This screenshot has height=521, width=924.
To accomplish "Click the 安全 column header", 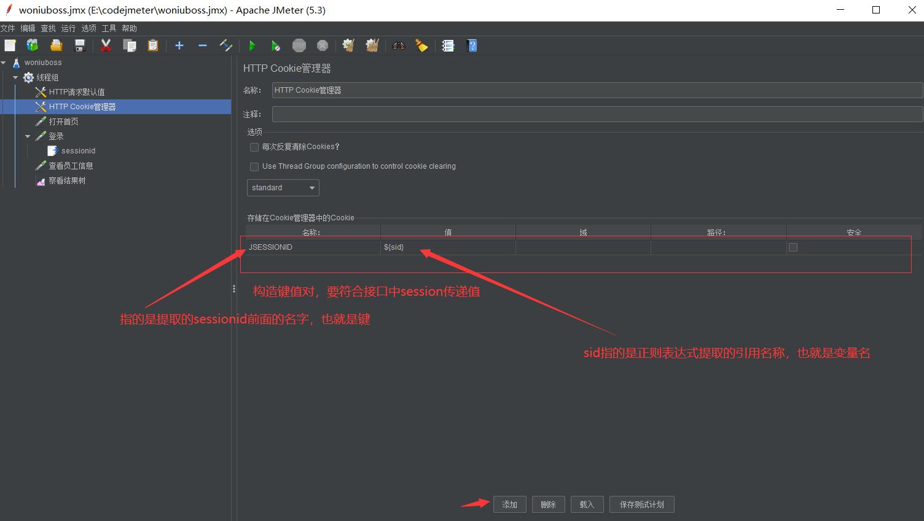I will tap(854, 232).
